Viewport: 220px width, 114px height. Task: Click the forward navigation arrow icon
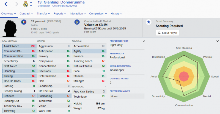point(17,4)
